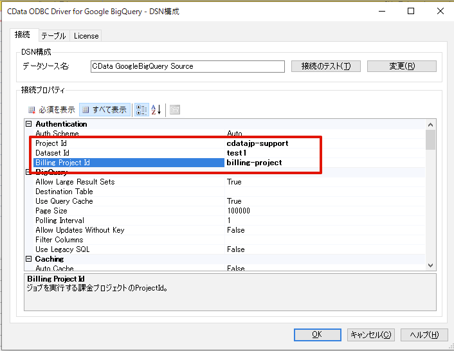Click the scrollbar up arrow in property grid
This screenshot has width=454, height=351.
[x=431, y=125]
